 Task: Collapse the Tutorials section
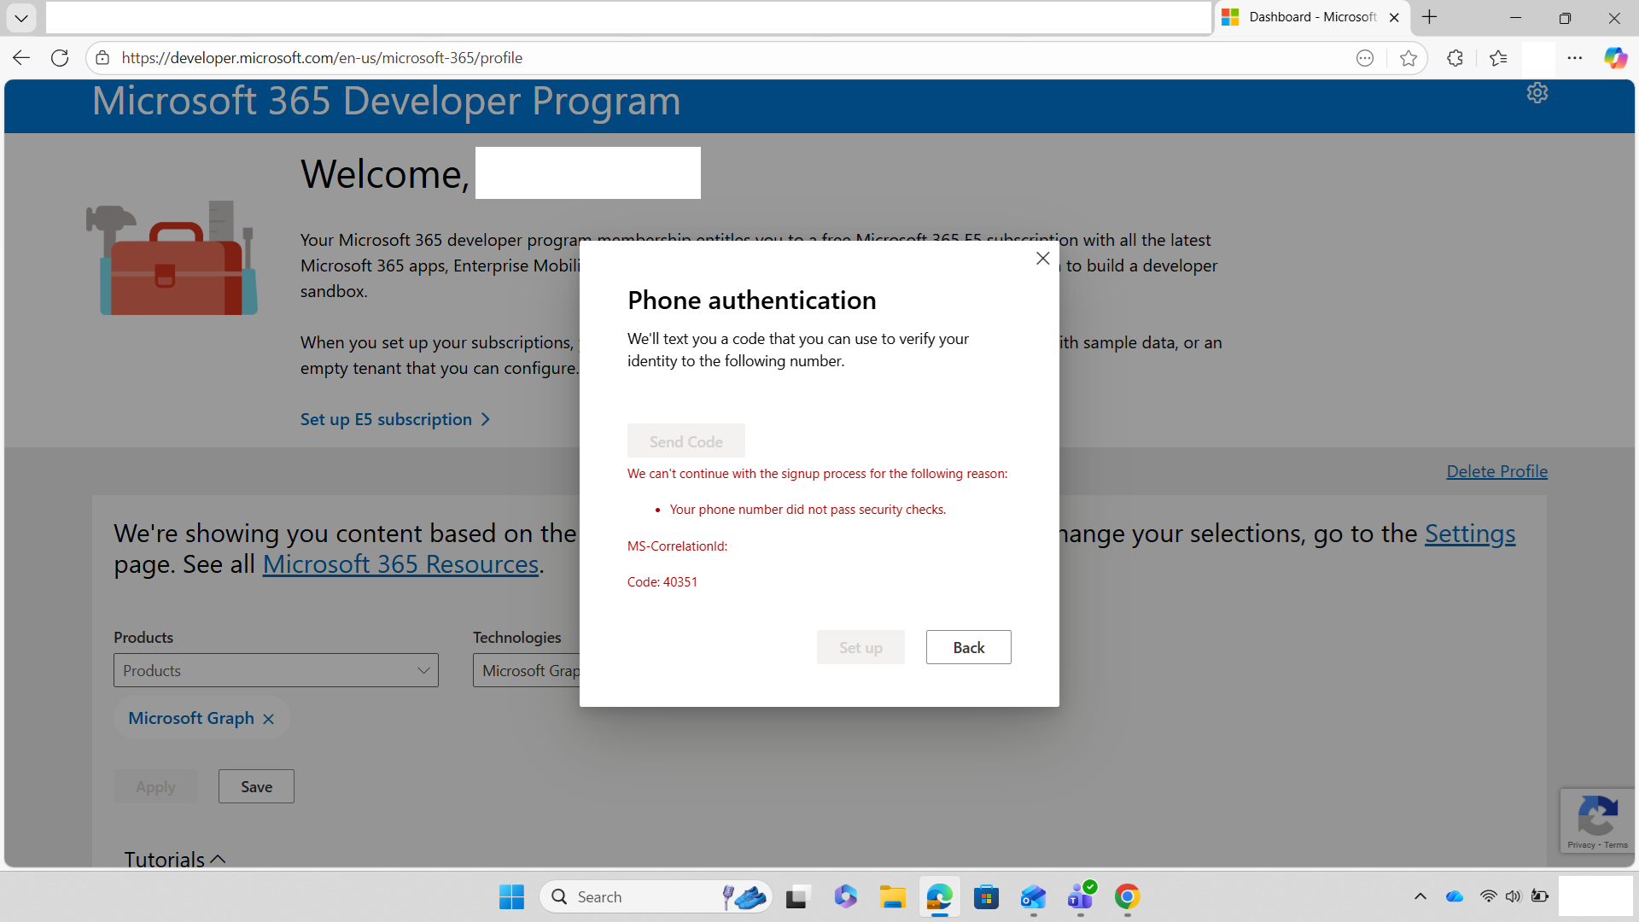(175, 859)
